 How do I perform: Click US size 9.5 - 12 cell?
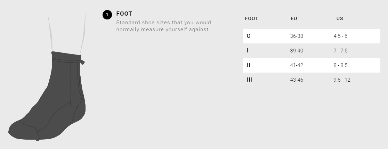pos(342,80)
